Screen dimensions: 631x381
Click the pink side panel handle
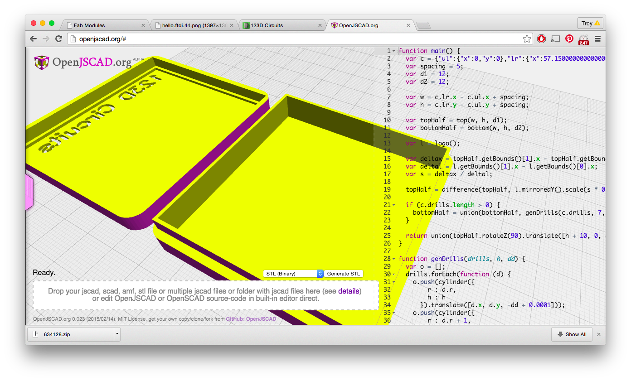click(29, 192)
